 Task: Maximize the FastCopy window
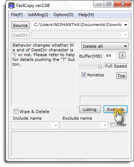click(x=109, y=4)
